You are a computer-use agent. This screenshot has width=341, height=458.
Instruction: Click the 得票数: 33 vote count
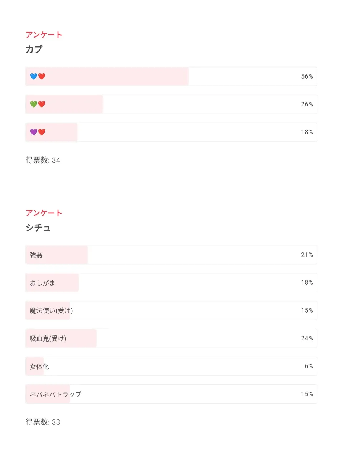(x=43, y=422)
